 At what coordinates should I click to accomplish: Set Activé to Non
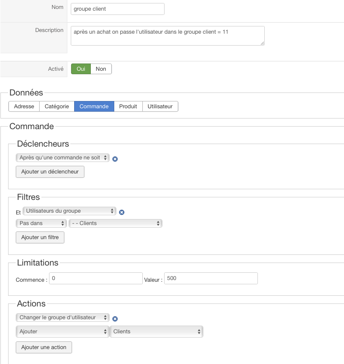pos(101,69)
